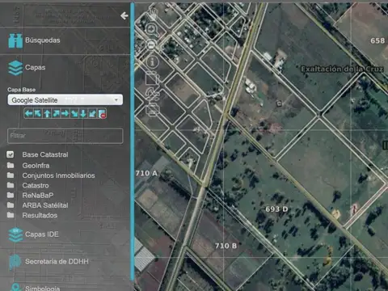Pan the map right with arrow button
Viewport: 388px width, 291px height.
tap(65, 113)
